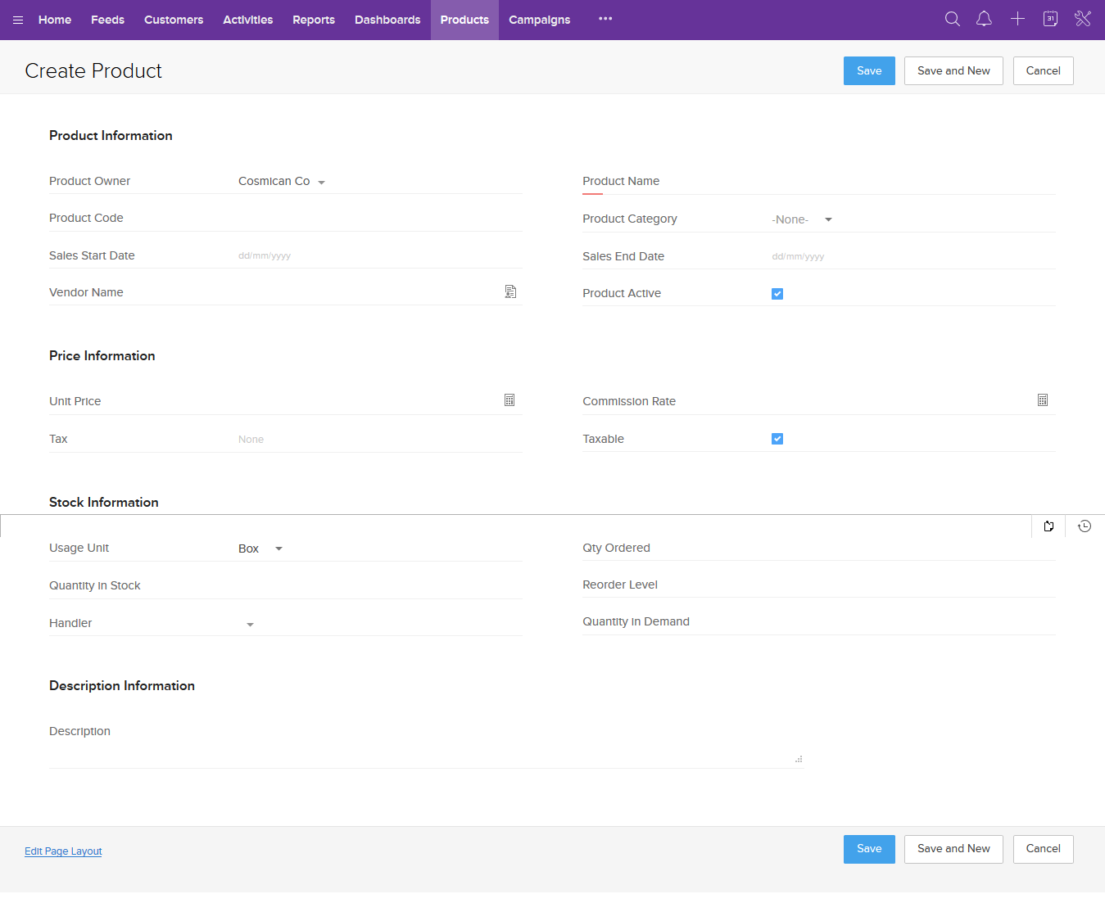Open the calendar icon in header
1105x921 pixels.
pyautogui.click(x=1050, y=19)
